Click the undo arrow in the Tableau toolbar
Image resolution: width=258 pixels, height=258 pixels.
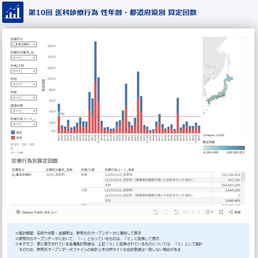click(x=155, y=212)
